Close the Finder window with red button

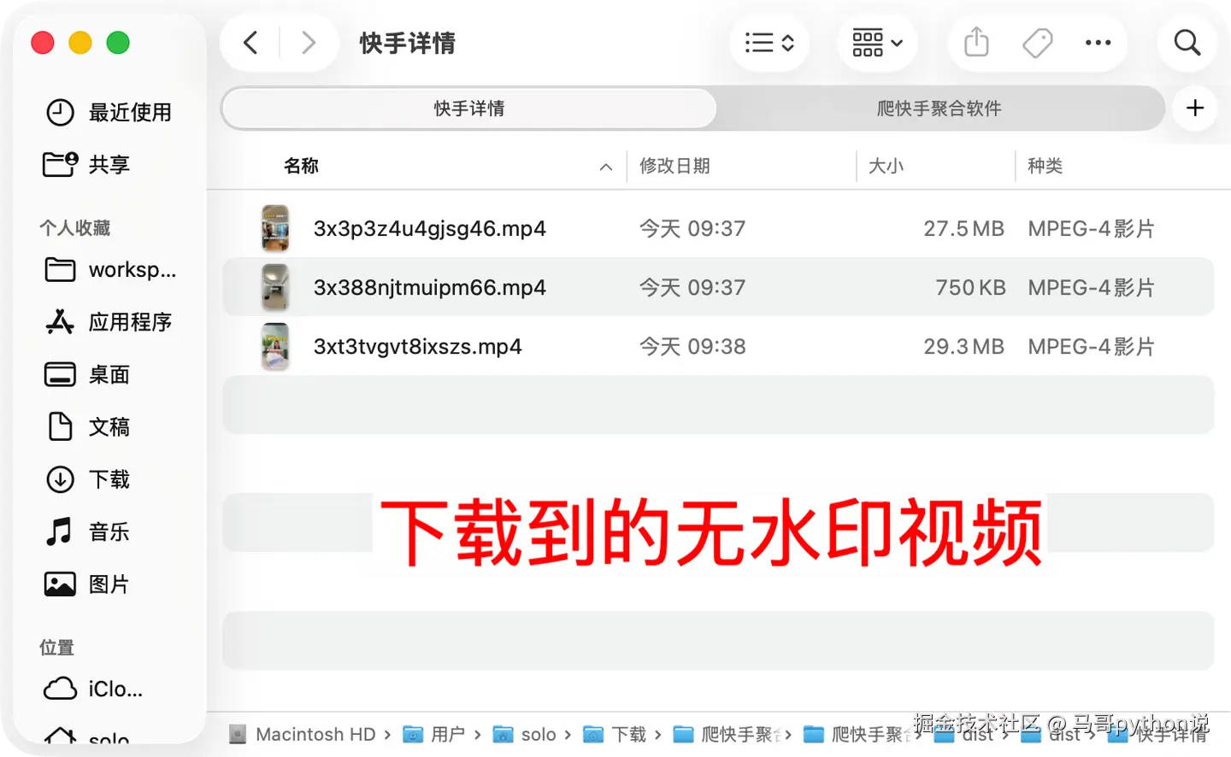pos(43,43)
